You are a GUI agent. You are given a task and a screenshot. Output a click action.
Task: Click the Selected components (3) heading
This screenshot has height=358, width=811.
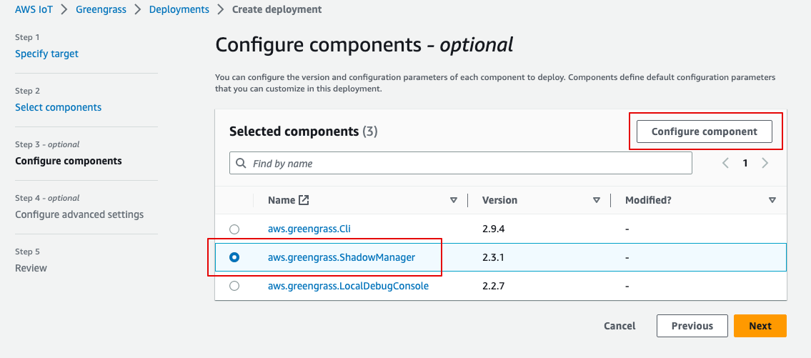[x=303, y=131]
